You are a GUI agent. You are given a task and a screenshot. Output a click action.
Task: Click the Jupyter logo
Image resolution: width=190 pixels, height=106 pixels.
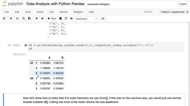point(12,4)
